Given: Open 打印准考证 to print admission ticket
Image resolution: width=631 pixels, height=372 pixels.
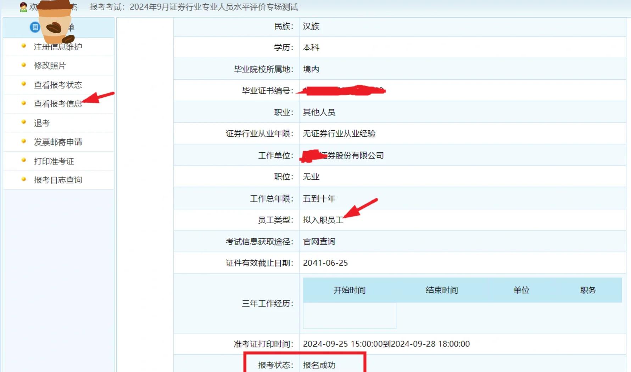Looking at the screenshot, I should [54, 161].
